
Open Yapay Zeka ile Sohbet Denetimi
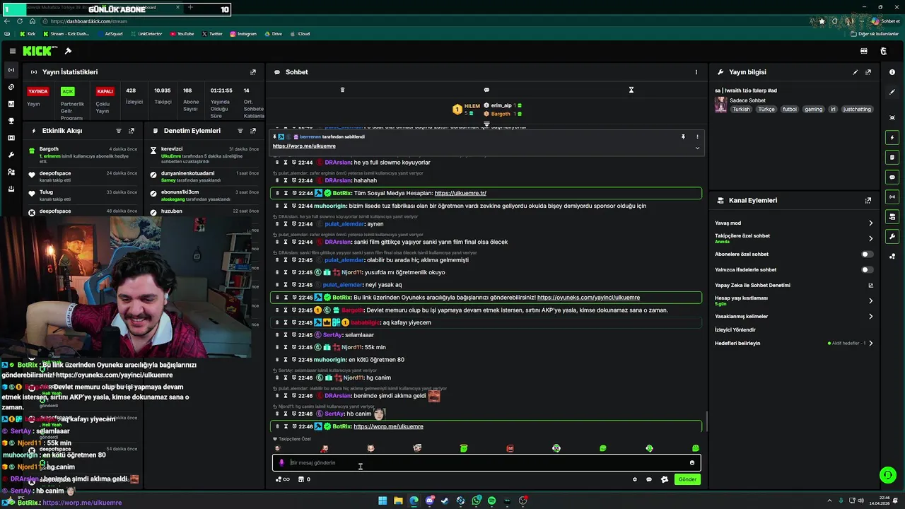tap(870, 285)
